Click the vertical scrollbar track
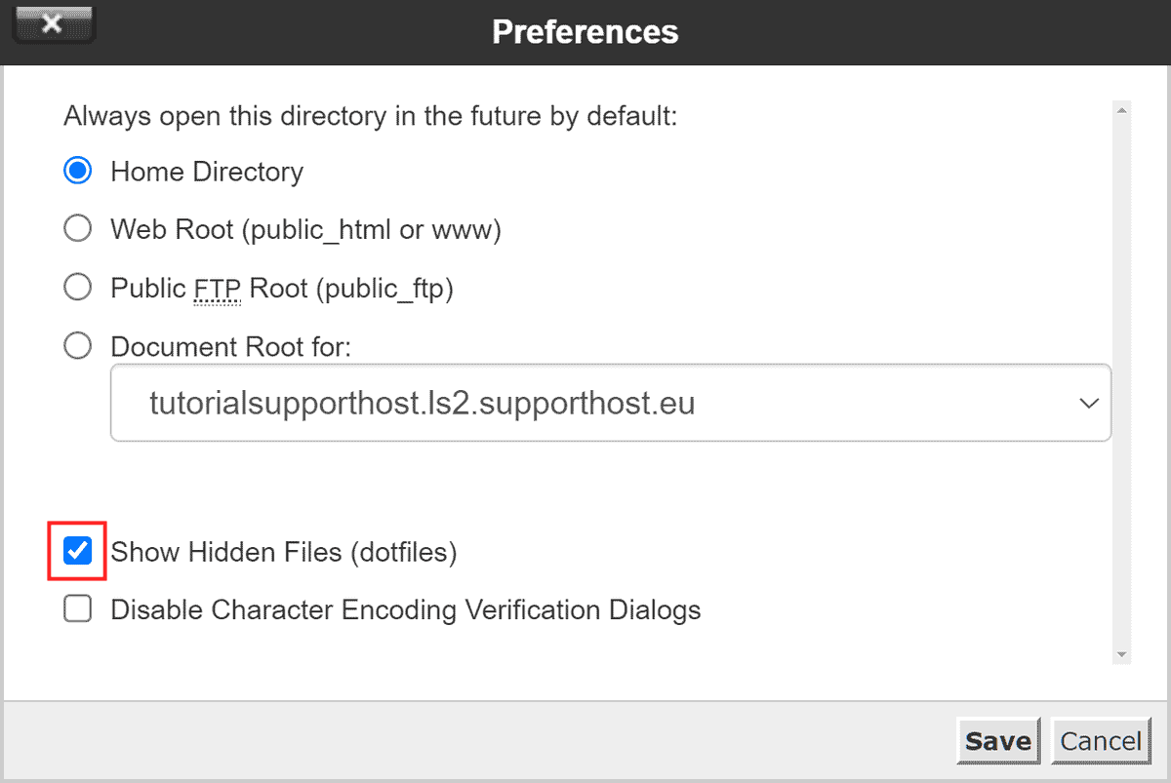This screenshot has width=1171, height=783. pos(1120,390)
